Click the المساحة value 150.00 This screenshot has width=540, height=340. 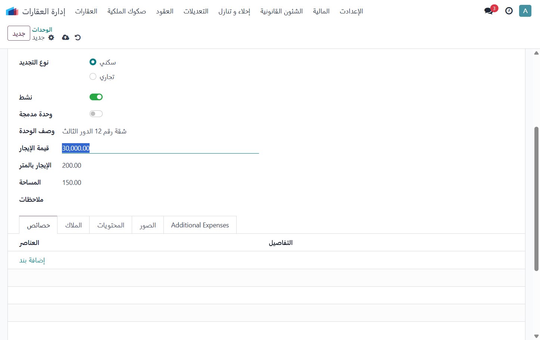(x=72, y=183)
